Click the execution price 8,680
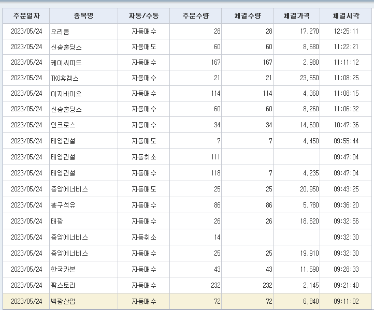 click(311, 47)
